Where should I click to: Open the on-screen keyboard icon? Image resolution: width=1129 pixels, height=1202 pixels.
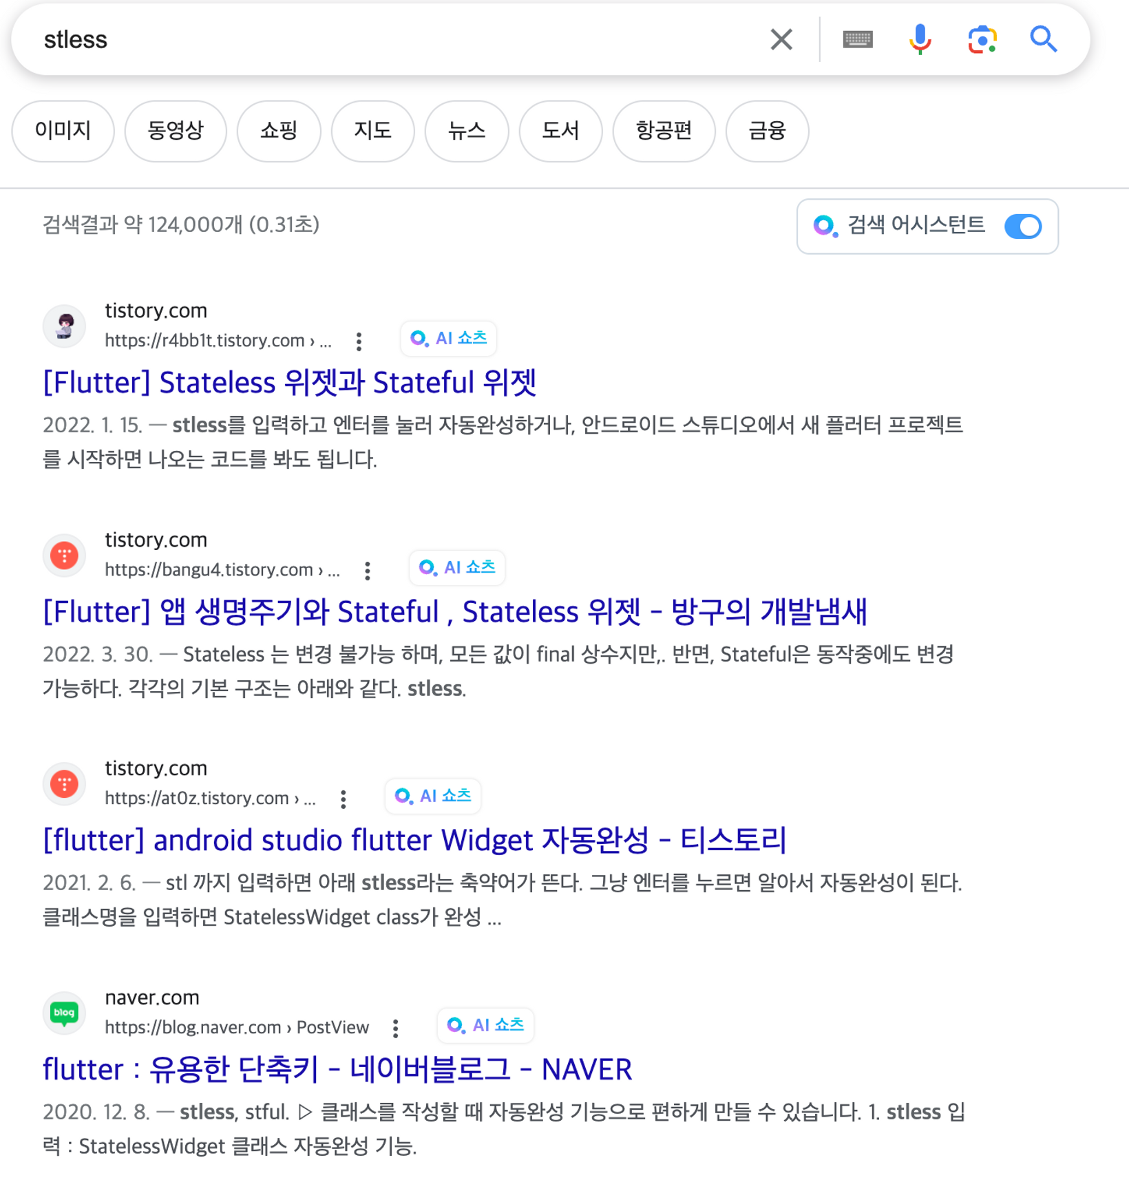pos(857,39)
